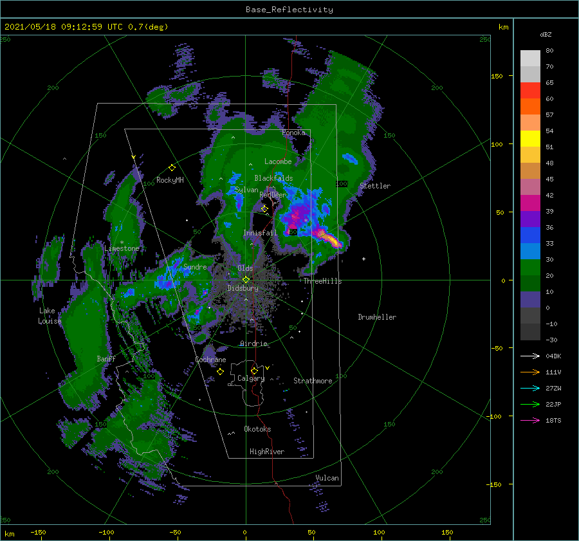This screenshot has width=579, height=541.
Task: Select the yellow diamond marker above Calgary label
Action: (x=254, y=371)
